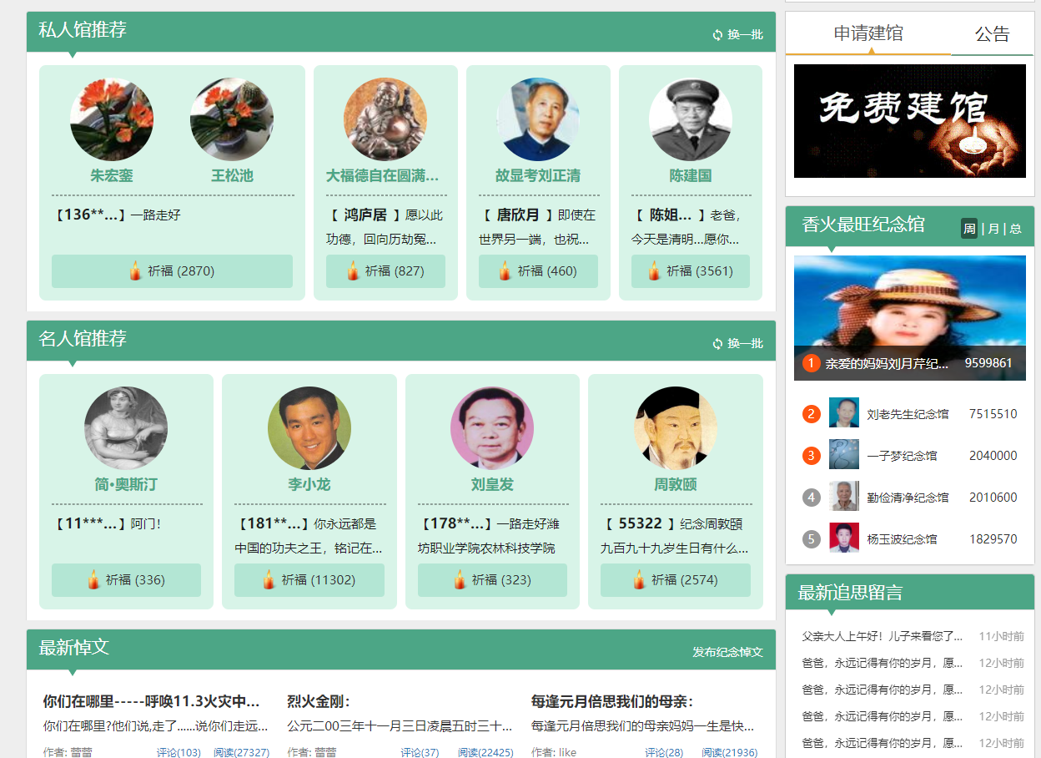Open 刘老先生纪念馆 ranked second
Viewport: 1041px width, 758px height.
pos(907,414)
